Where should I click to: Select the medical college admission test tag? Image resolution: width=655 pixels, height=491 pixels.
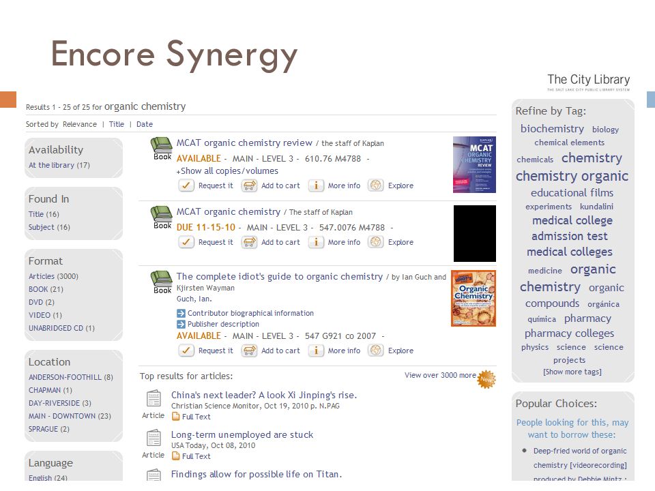click(571, 228)
